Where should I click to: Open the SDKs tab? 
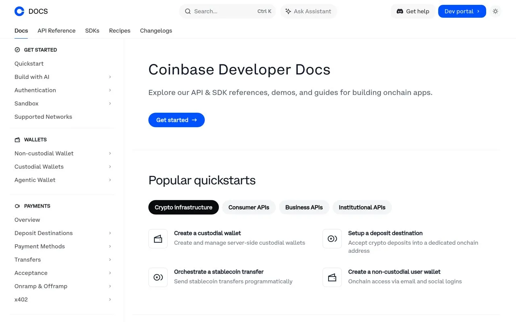92,31
